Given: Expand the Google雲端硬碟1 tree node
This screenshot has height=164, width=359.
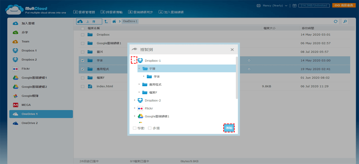Looking at the screenshot, I should click(x=135, y=116).
